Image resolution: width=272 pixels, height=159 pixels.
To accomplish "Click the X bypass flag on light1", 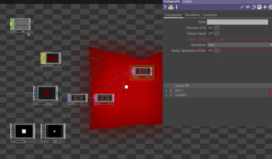I will point(43,131).
